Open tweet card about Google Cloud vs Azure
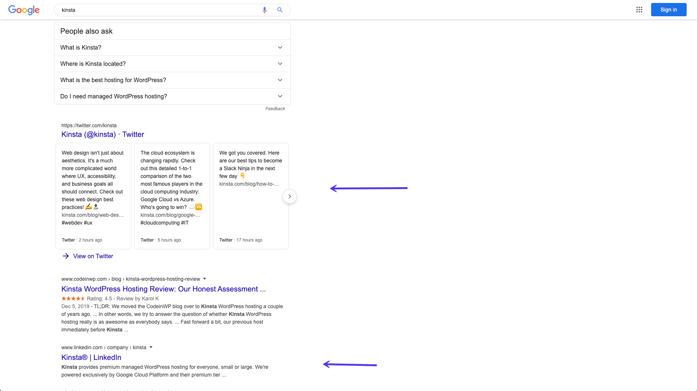 172,196
